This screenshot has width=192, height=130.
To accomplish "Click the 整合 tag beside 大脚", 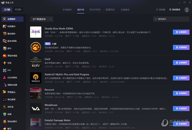I will tap(47, 44).
